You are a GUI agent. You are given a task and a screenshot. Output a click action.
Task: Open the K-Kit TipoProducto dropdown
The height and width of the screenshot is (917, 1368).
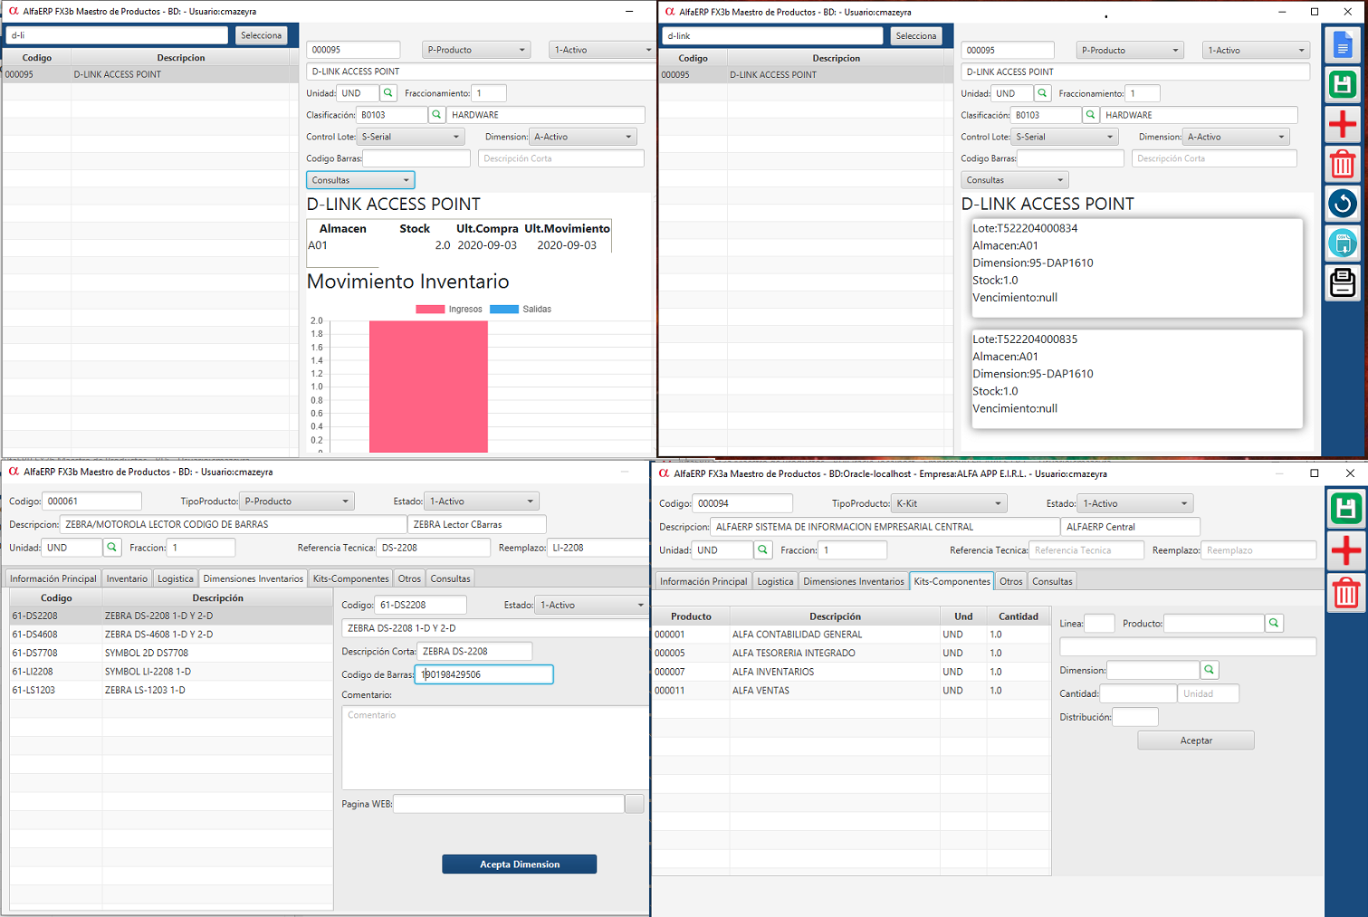[949, 503]
